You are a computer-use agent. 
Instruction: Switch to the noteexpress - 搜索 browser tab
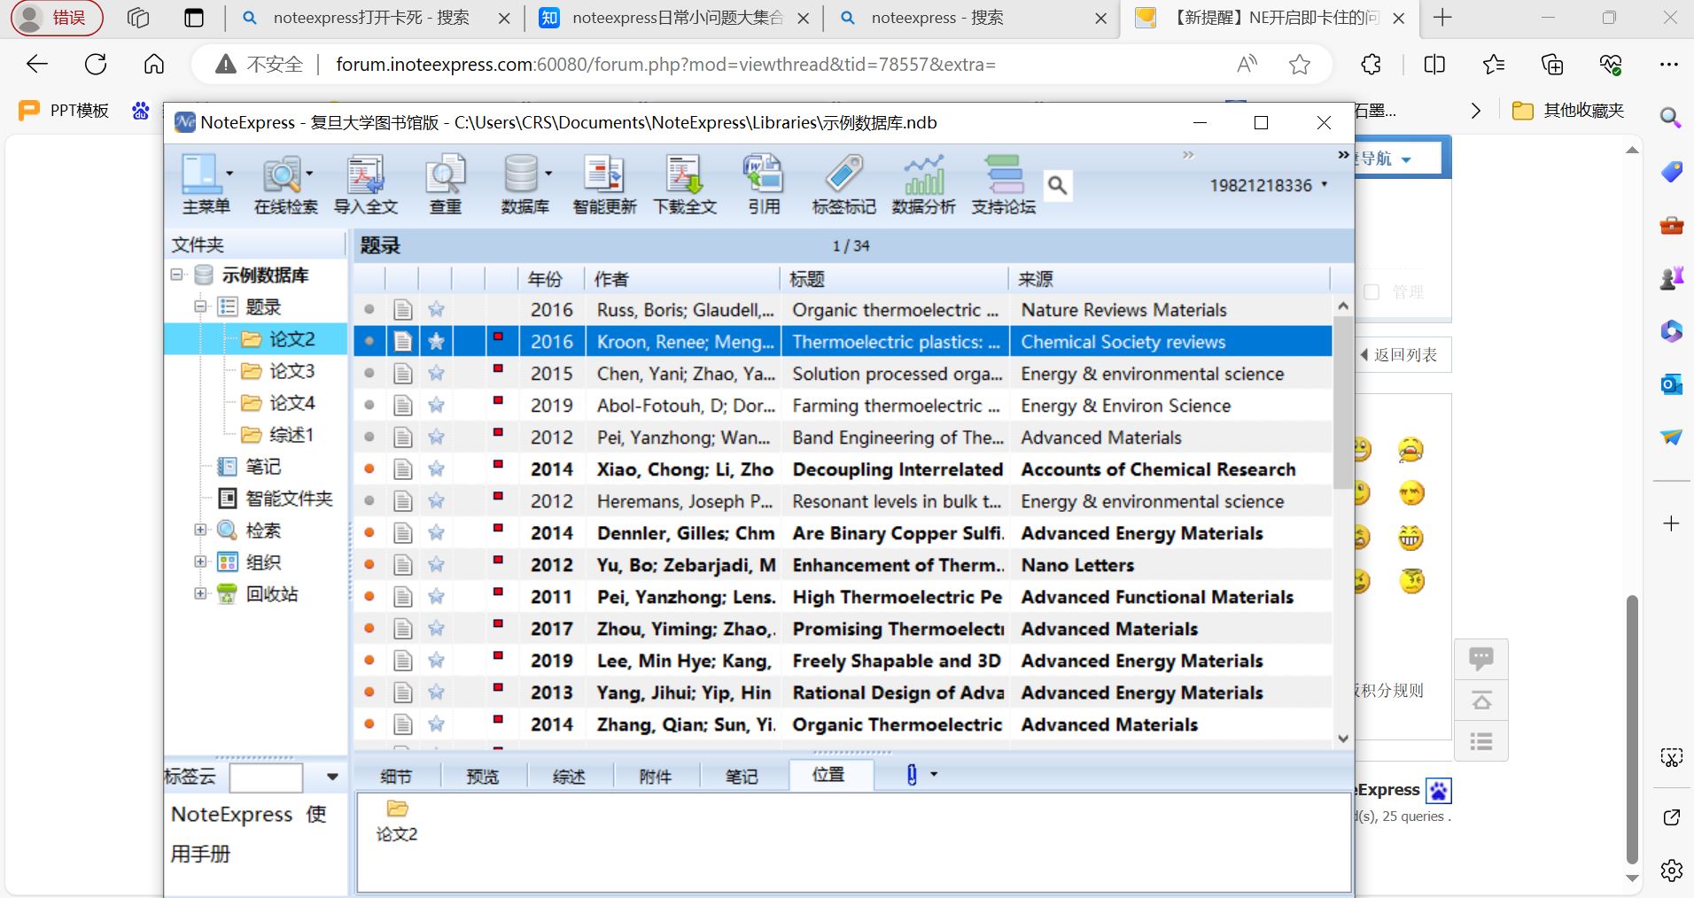click(971, 18)
